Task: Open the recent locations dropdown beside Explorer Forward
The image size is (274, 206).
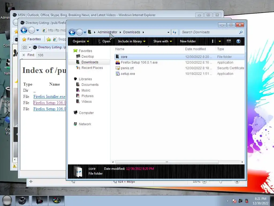Action: pos(85,32)
